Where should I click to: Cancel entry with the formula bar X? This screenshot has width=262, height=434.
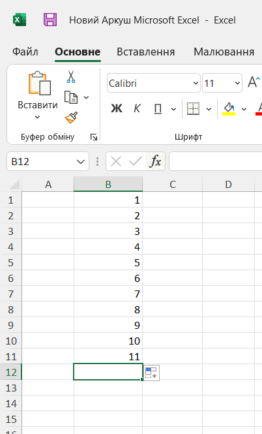coord(116,161)
